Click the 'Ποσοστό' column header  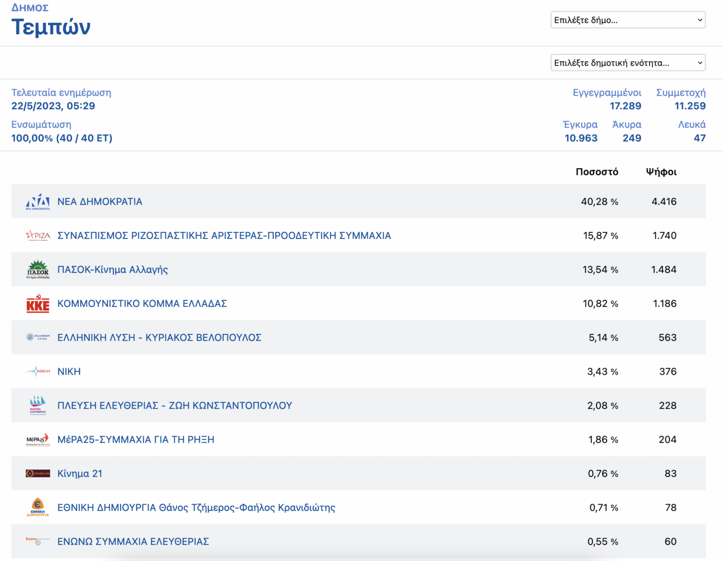(597, 172)
